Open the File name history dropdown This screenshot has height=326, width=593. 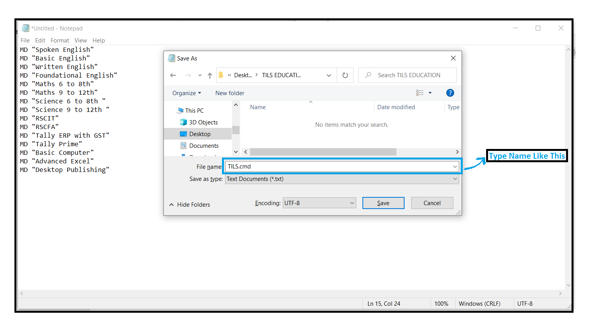pos(455,167)
